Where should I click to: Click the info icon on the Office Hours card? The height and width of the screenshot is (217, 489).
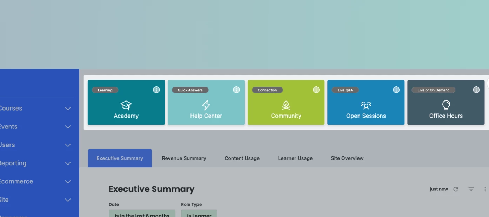click(476, 90)
